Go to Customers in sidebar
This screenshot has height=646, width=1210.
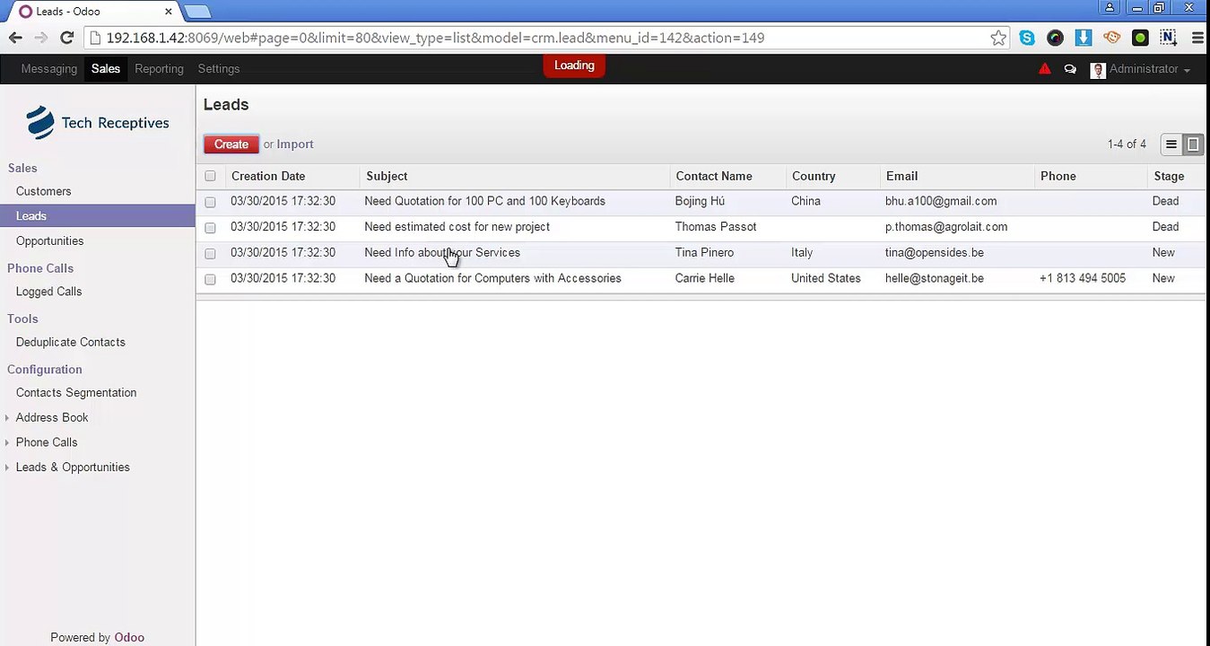point(43,191)
